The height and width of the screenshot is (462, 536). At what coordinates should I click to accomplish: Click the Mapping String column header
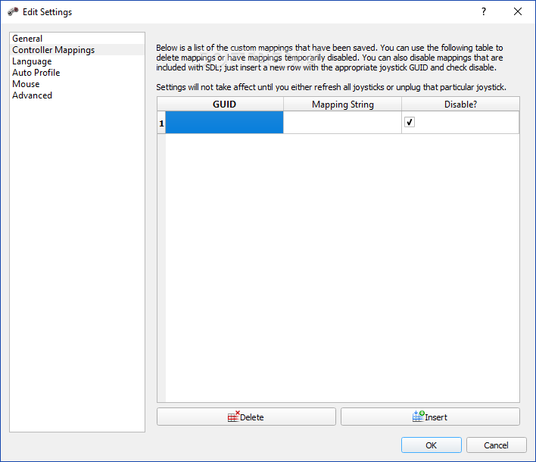pos(342,104)
